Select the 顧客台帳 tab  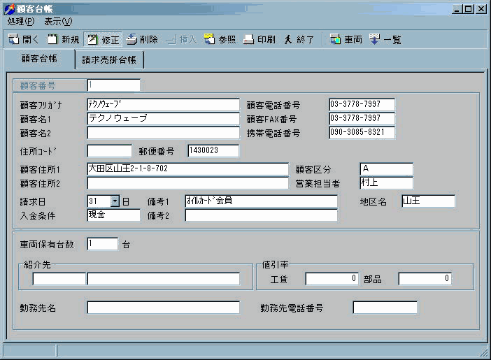39,59
